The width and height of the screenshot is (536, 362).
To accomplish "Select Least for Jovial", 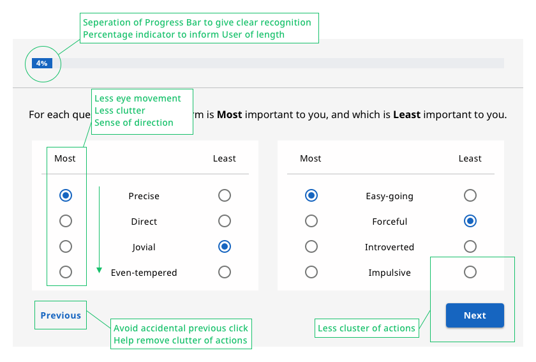I will tap(224, 246).
